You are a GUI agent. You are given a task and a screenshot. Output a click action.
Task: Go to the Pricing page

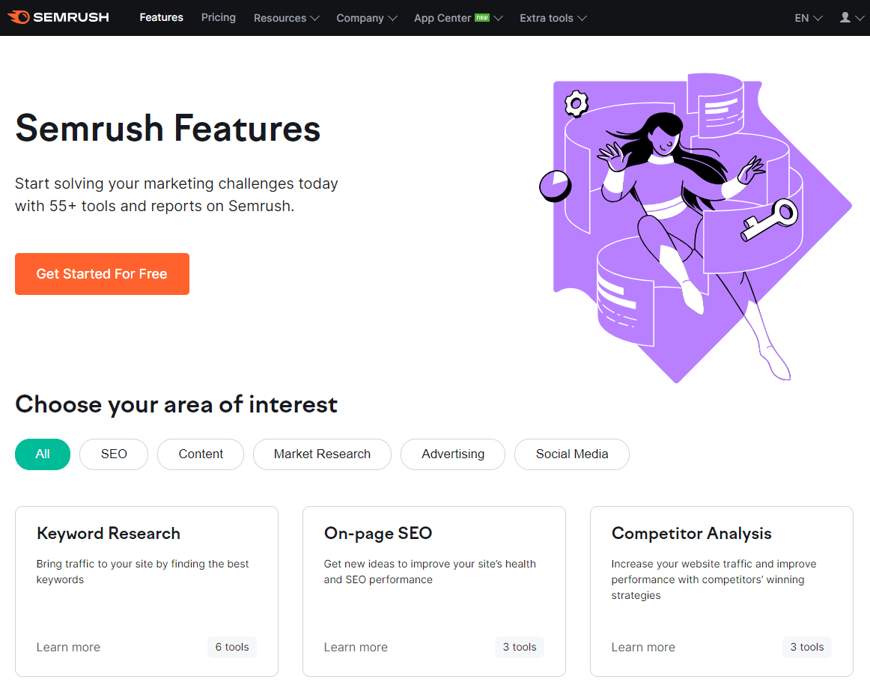tap(218, 18)
